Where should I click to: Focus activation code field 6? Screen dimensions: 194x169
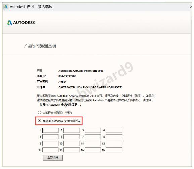[x=71, y=137]
